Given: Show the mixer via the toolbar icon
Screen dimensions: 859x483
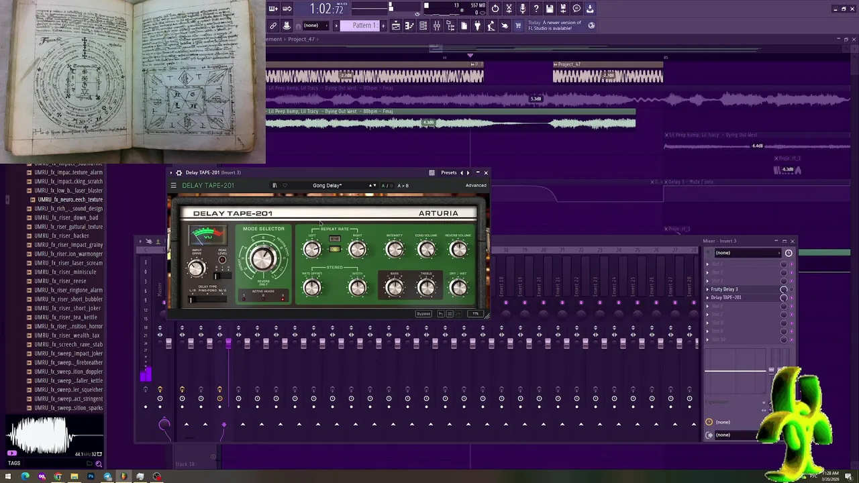Looking at the screenshot, I should coord(437,25).
